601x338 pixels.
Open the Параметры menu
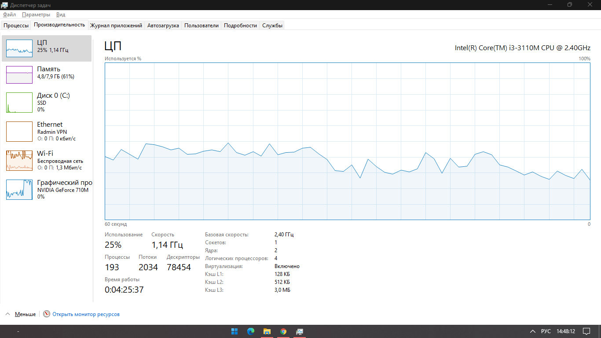[36, 15]
